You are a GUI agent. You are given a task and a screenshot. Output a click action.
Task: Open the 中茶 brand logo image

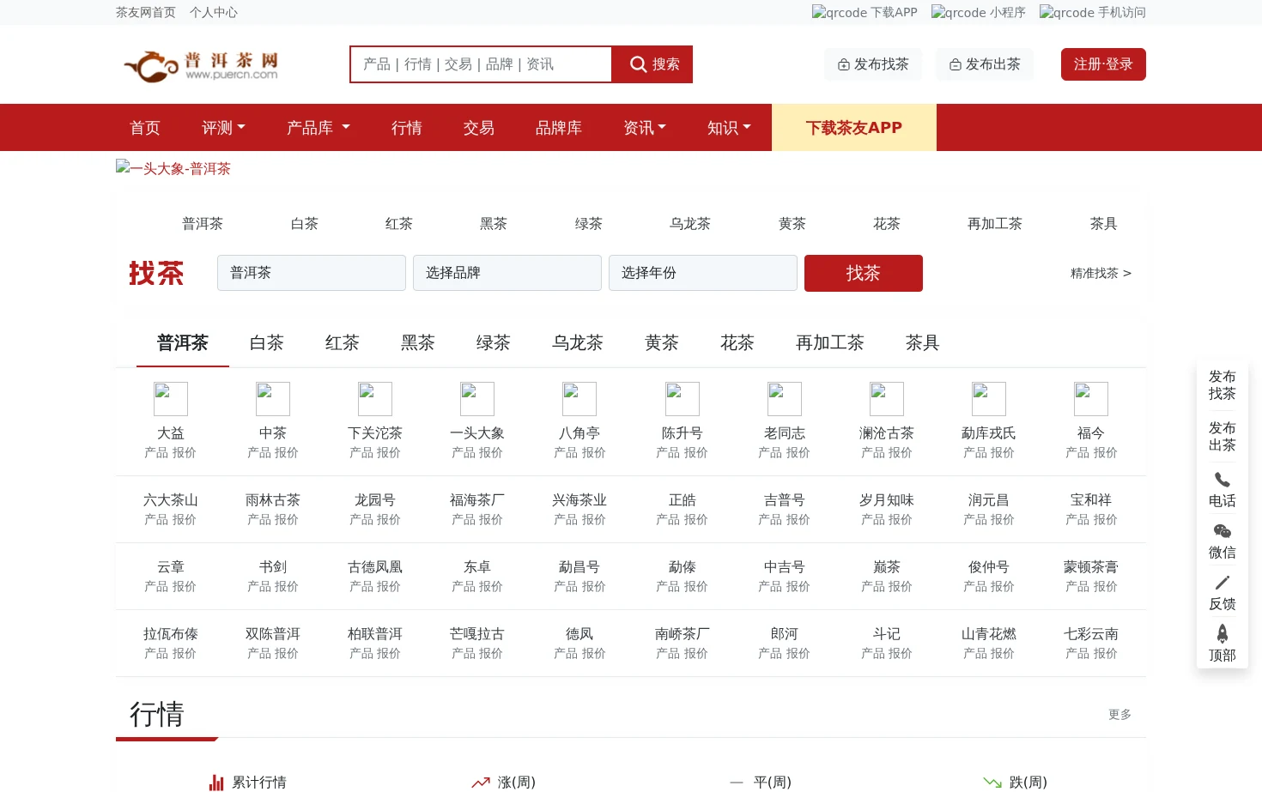point(273,399)
